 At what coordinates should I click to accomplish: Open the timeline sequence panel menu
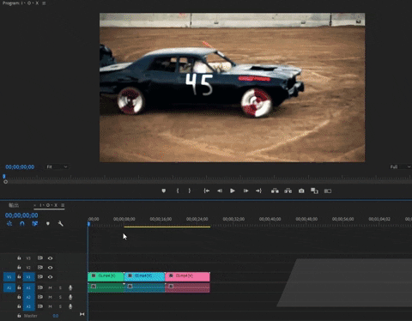(63, 205)
